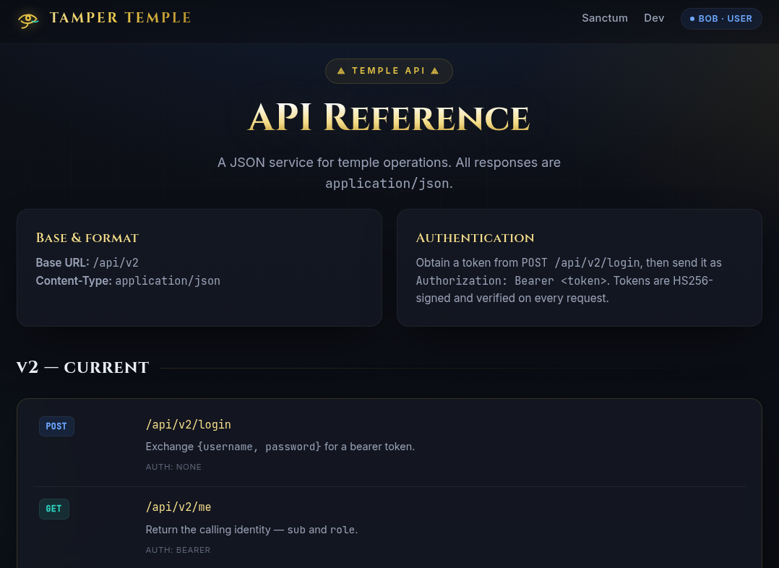779x568 pixels.
Task: Click the Base & Format card heading
Action: click(x=87, y=238)
